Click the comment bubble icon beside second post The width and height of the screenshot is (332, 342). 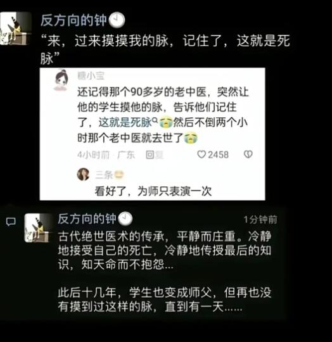click(x=11, y=222)
